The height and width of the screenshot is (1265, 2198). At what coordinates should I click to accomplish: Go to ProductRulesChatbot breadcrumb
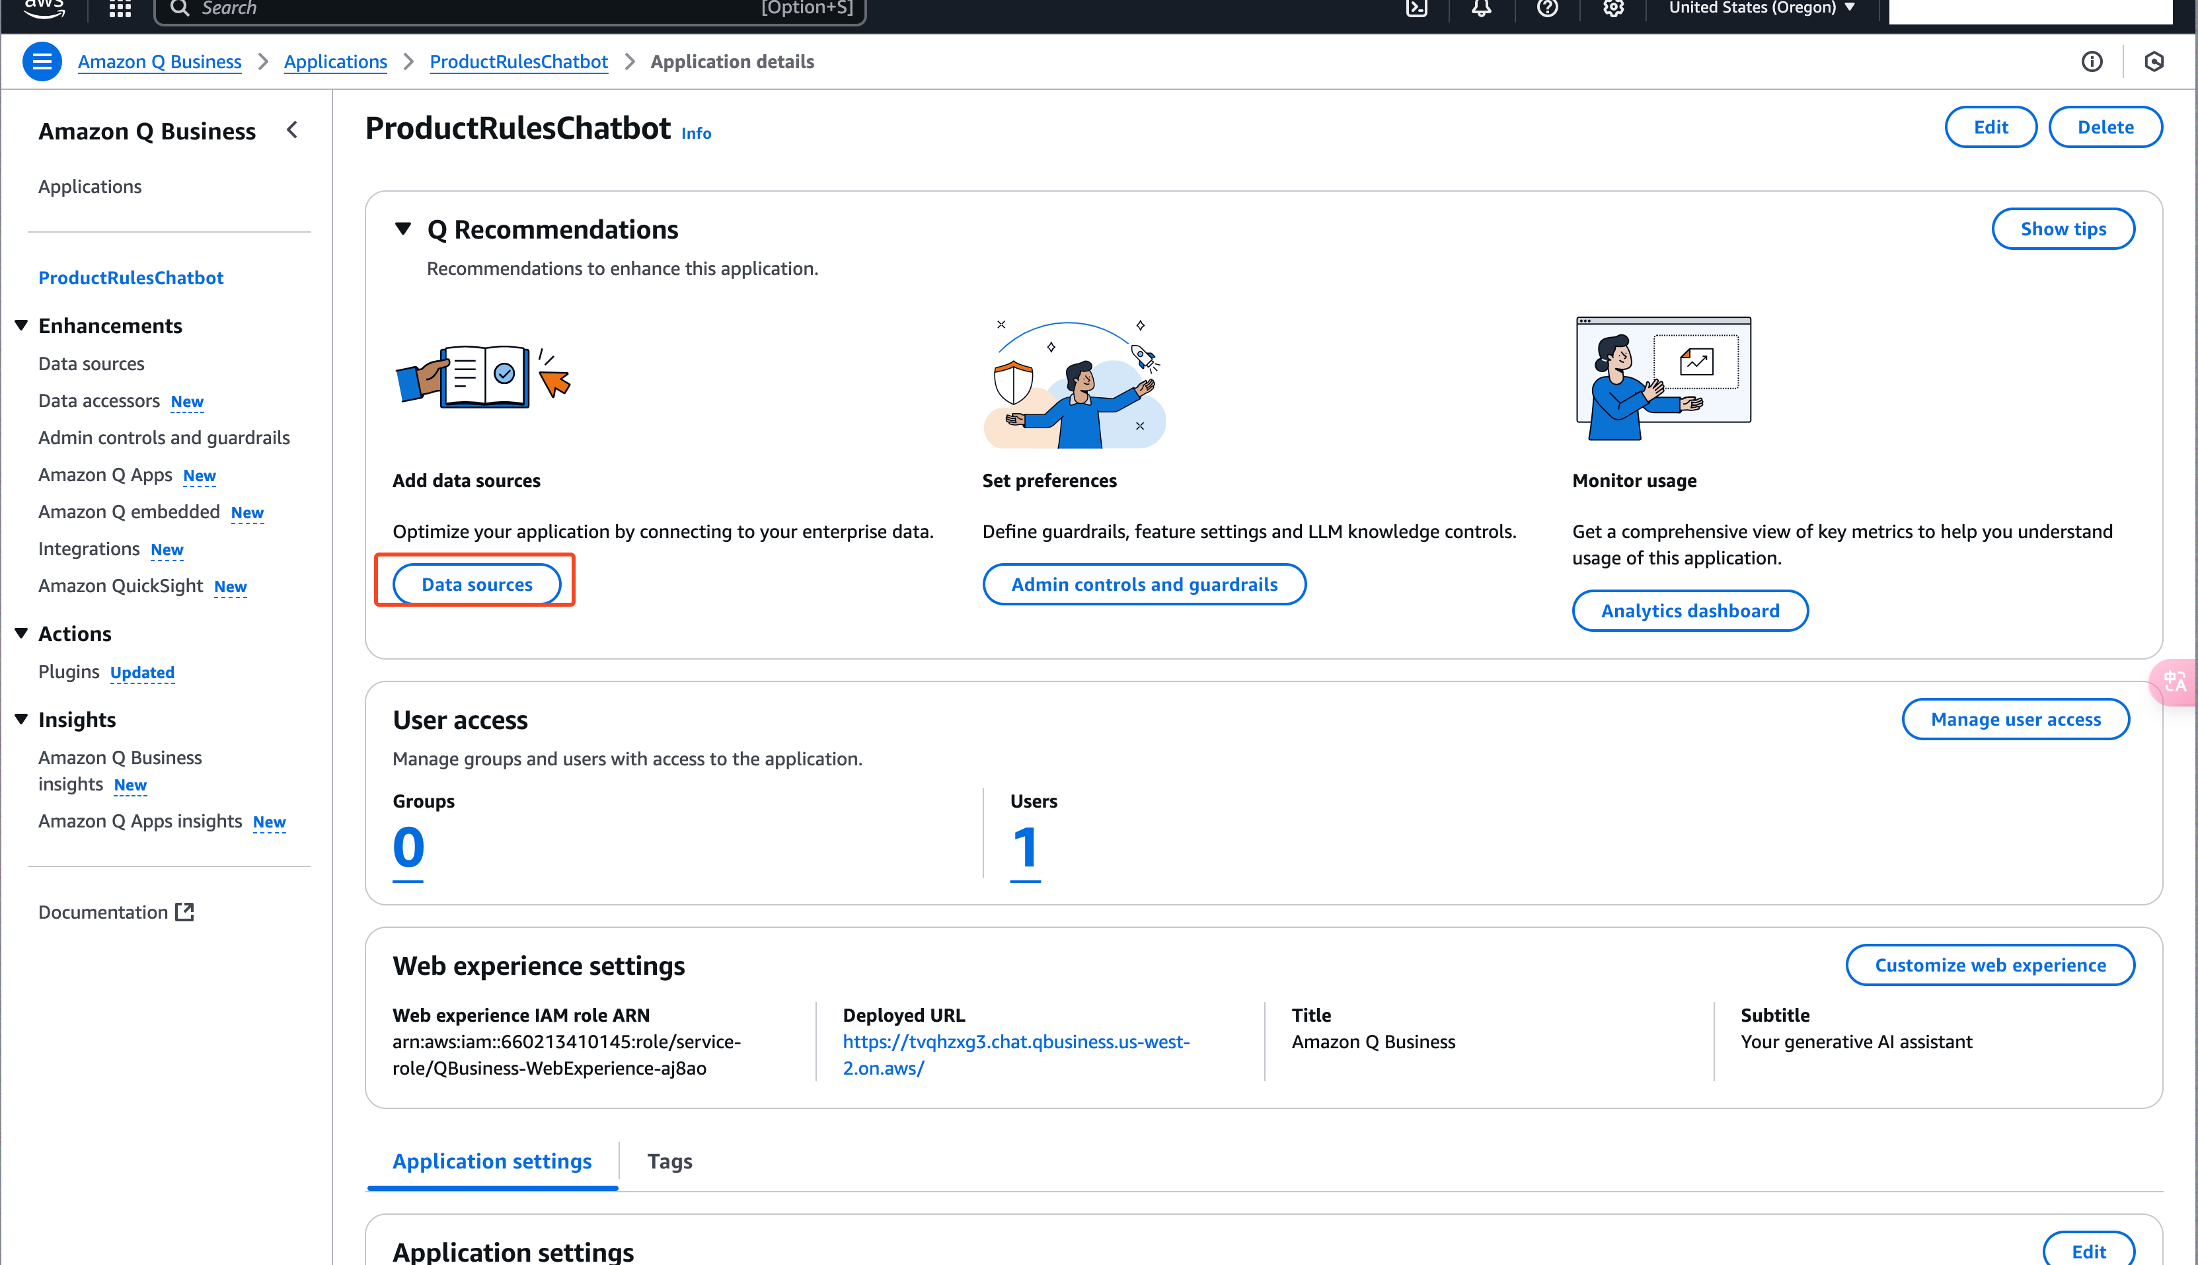[519, 61]
